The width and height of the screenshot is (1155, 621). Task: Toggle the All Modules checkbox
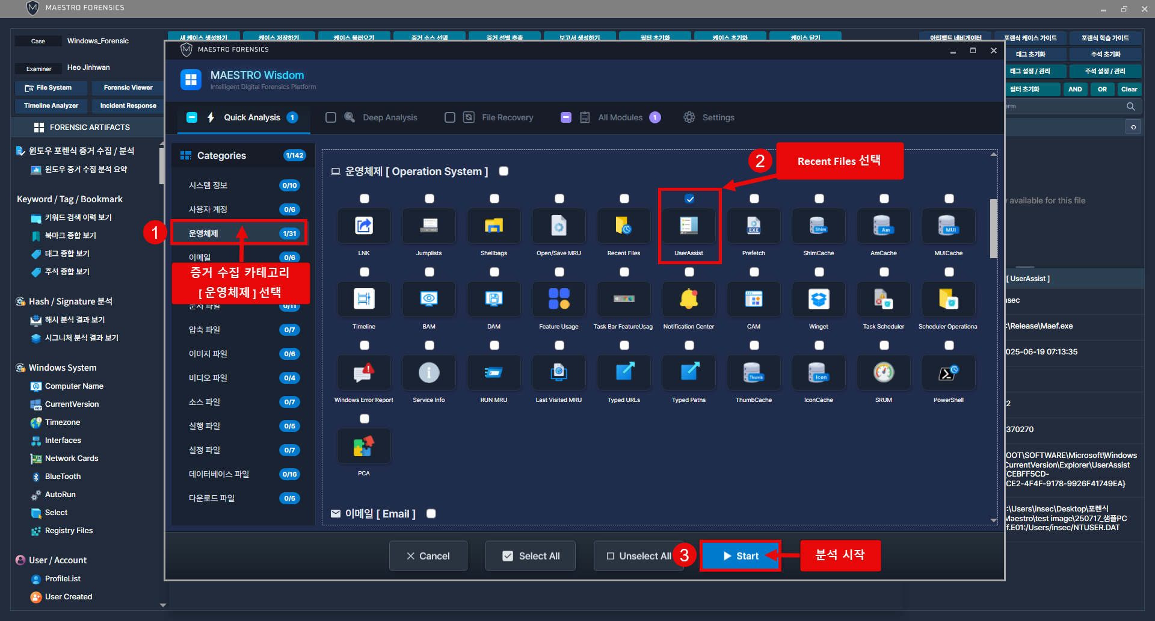[x=566, y=117]
